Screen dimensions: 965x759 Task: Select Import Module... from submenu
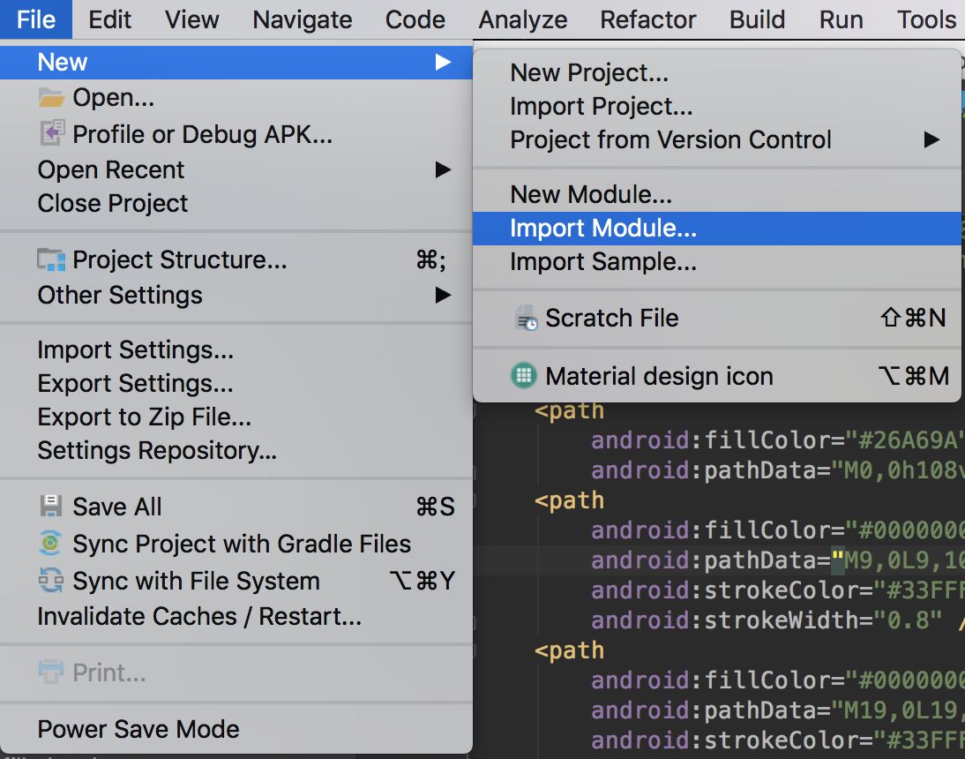pyautogui.click(x=603, y=229)
